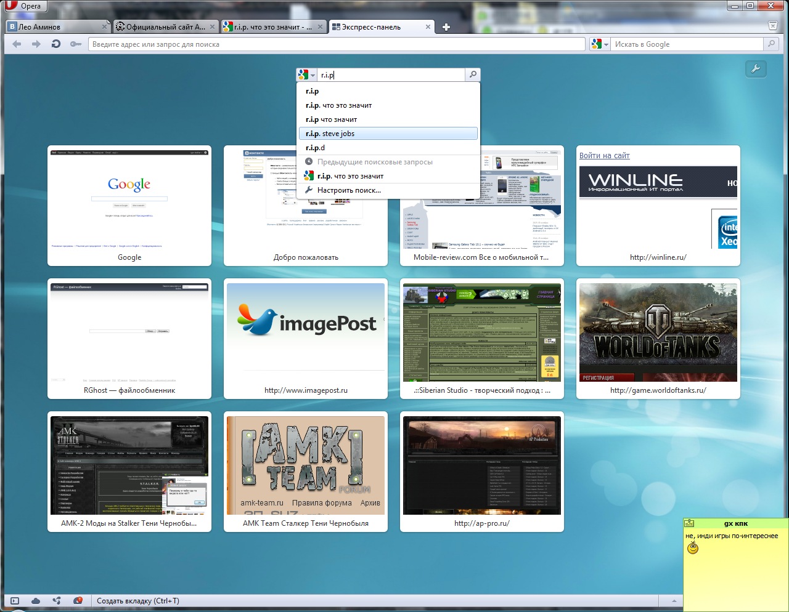Select suggestion r.i.p.d
The image size is (789, 612).
[x=388, y=148]
